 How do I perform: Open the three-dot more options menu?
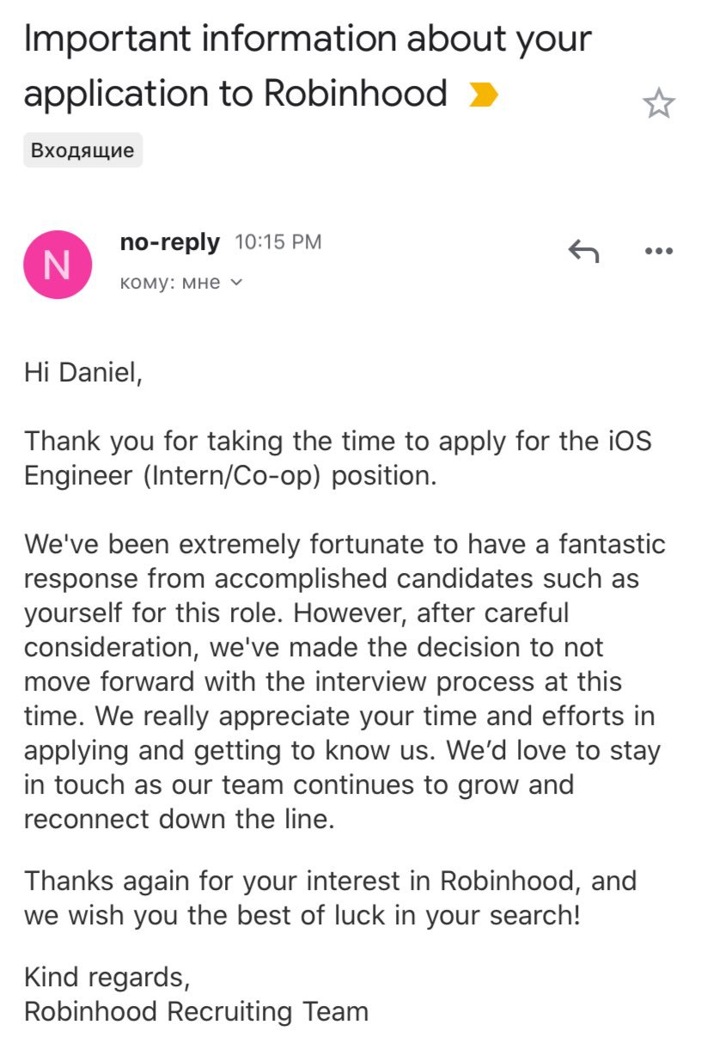point(659,251)
